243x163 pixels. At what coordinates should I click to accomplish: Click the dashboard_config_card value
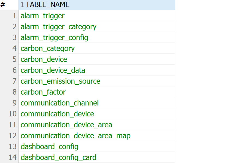[x=58, y=157]
